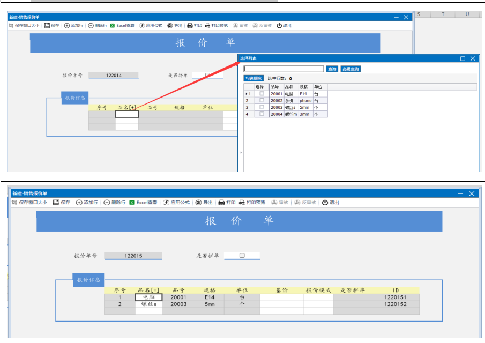Check the 选择 box for 20003 螺丝s

pyautogui.click(x=262, y=107)
